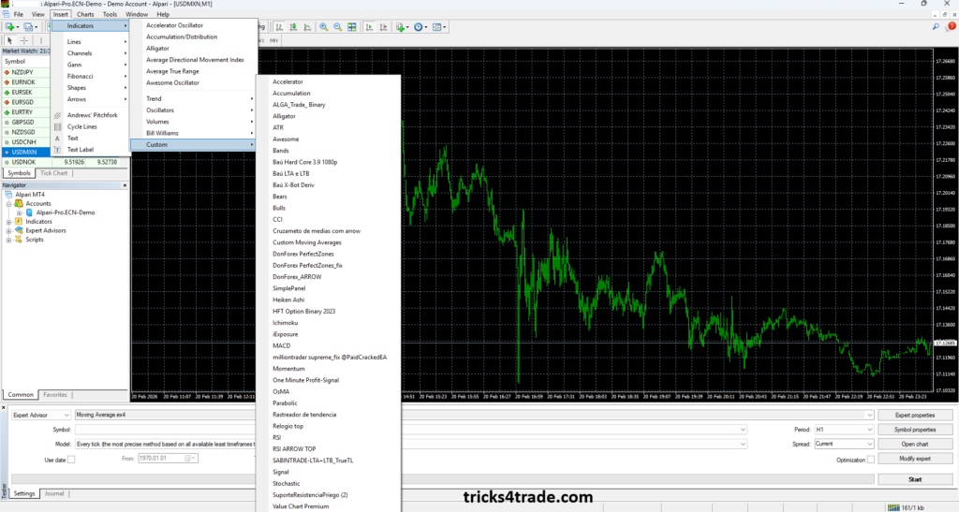The width and height of the screenshot is (959, 512).
Task: Click the red notification alert icon
Action: coord(952,27)
